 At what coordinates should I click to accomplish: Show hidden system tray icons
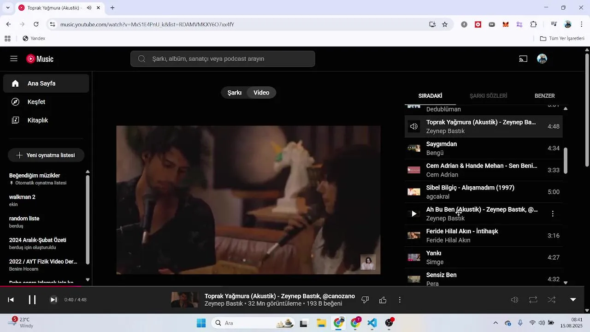coord(496,323)
